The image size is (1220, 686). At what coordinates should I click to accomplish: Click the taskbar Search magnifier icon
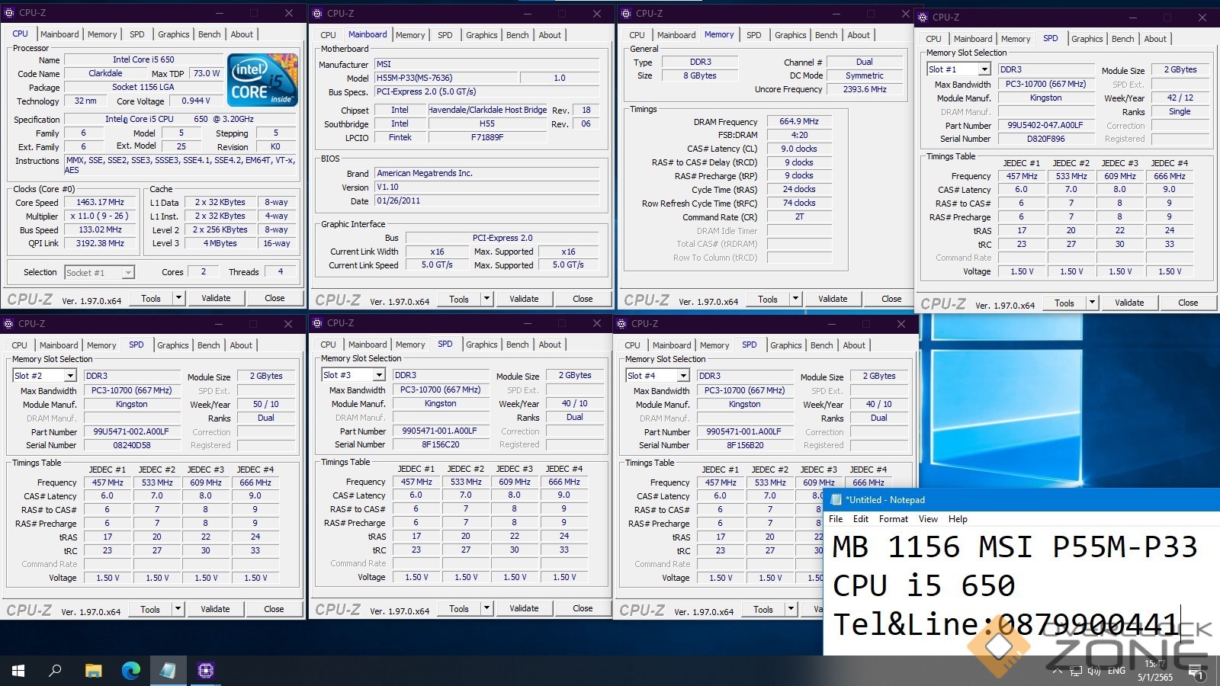click(x=55, y=671)
